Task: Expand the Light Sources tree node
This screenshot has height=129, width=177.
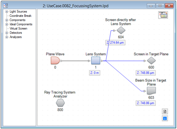Action: 7,12
